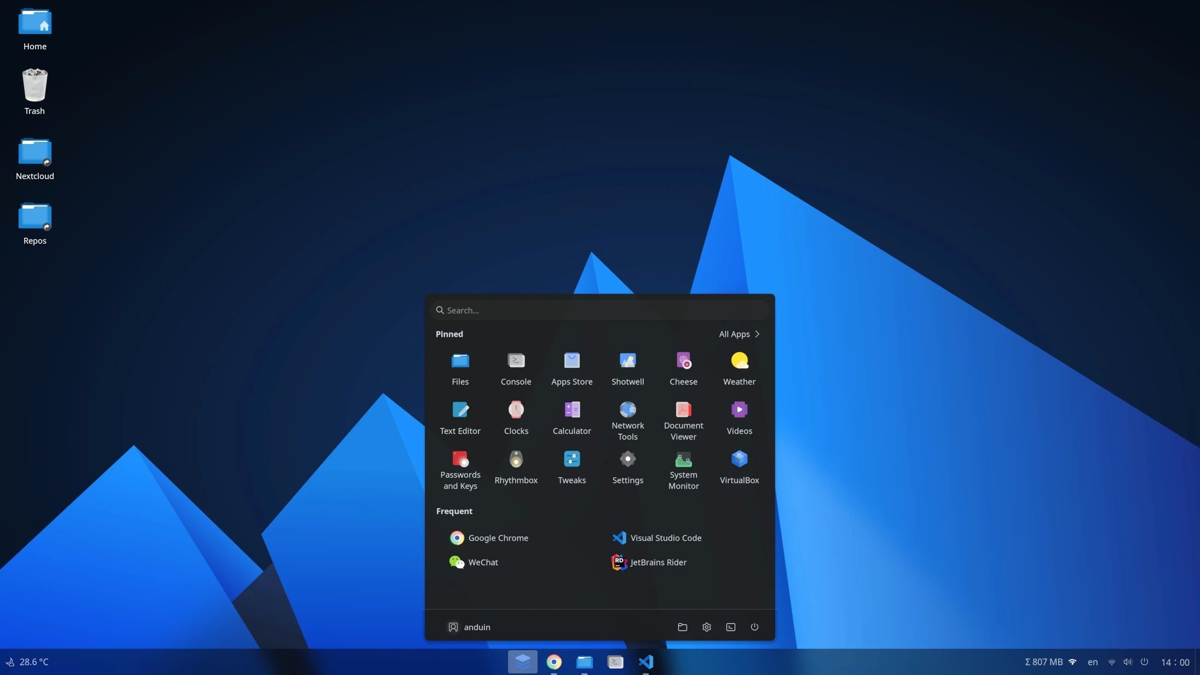Open the 'en' keyboard layout switcher
1200x675 pixels.
click(1092, 661)
